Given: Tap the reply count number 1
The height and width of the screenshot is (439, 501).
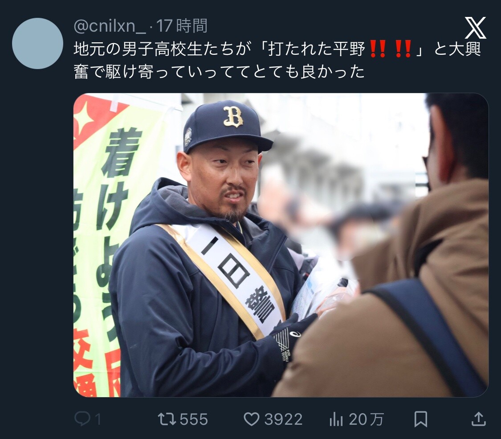Looking at the screenshot, I should 98,419.
